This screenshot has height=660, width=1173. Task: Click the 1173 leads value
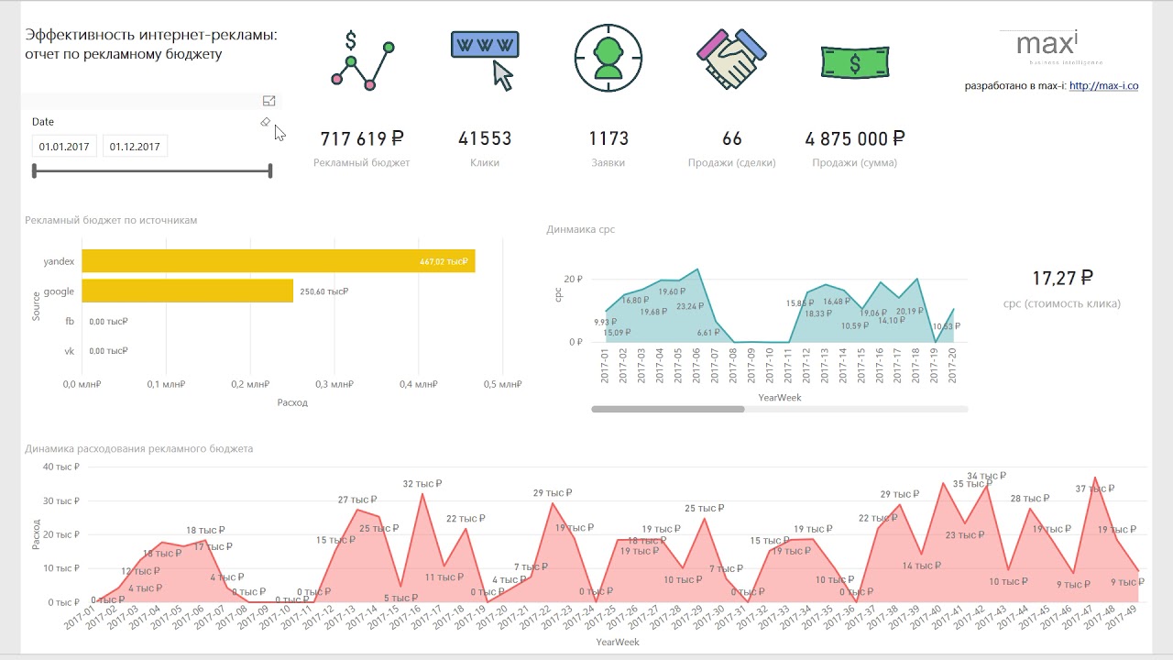click(608, 139)
